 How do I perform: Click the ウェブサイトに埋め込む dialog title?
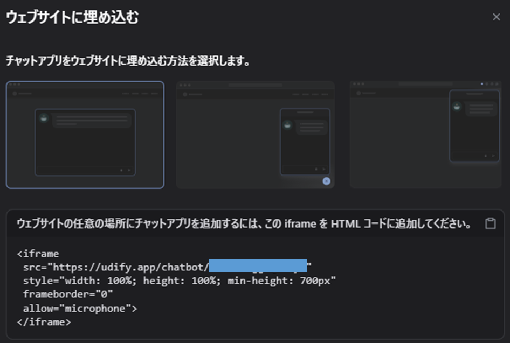click(72, 18)
